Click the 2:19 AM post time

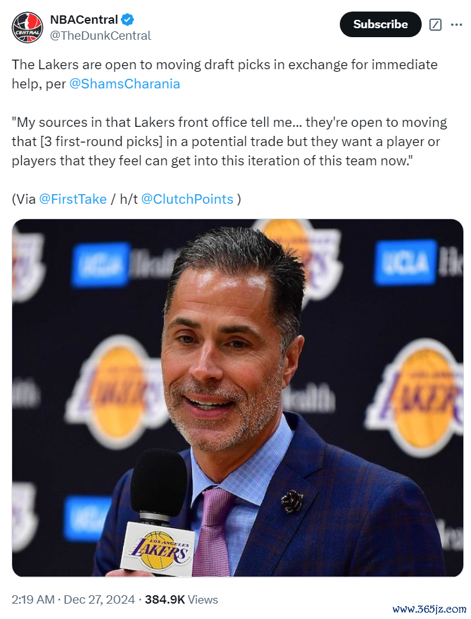click(x=33, y=599)
